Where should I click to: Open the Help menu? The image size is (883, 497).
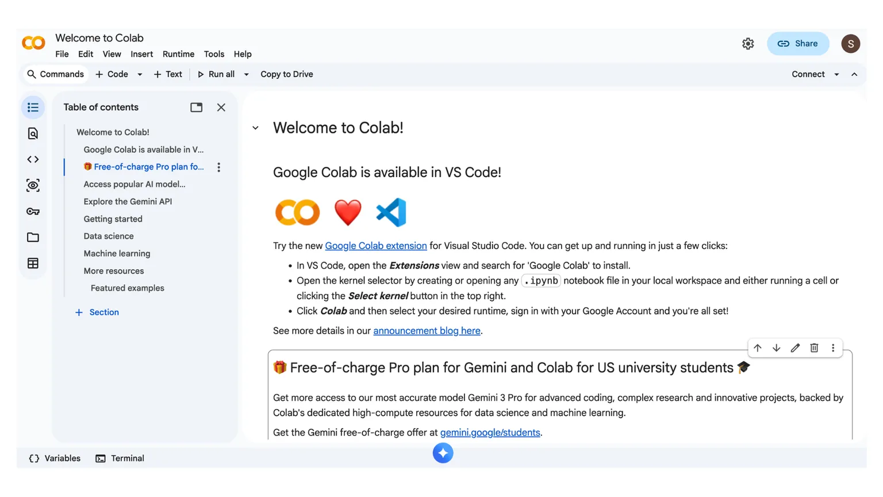243,54
